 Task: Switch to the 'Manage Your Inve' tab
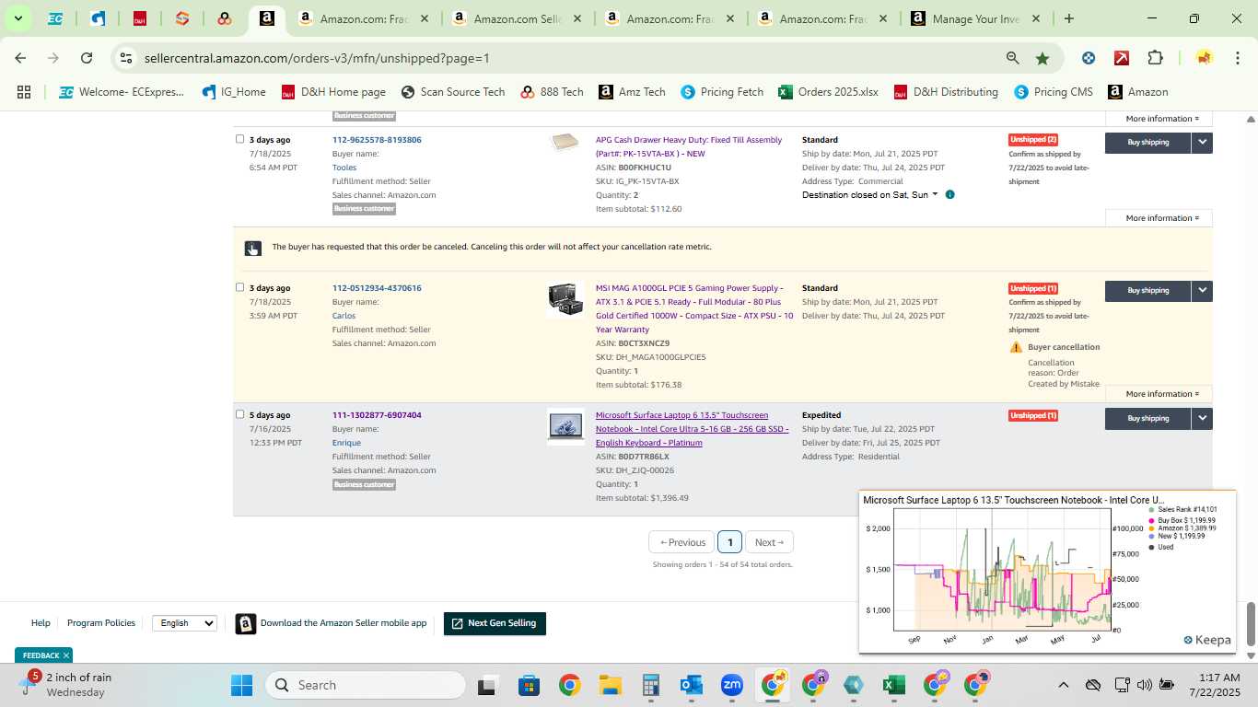point(974,18)
